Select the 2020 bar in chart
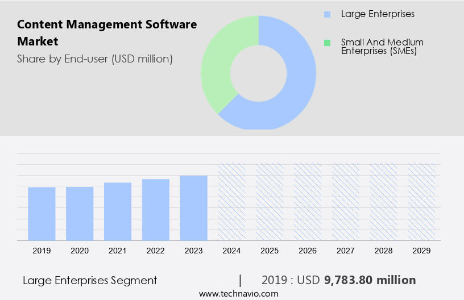 pos(80,214)
